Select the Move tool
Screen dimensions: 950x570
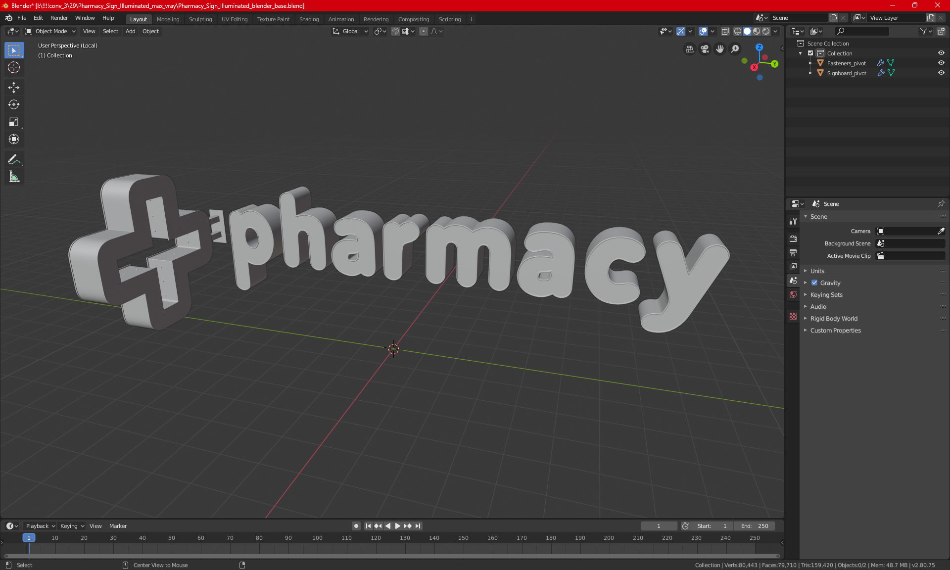coord(14,88)
